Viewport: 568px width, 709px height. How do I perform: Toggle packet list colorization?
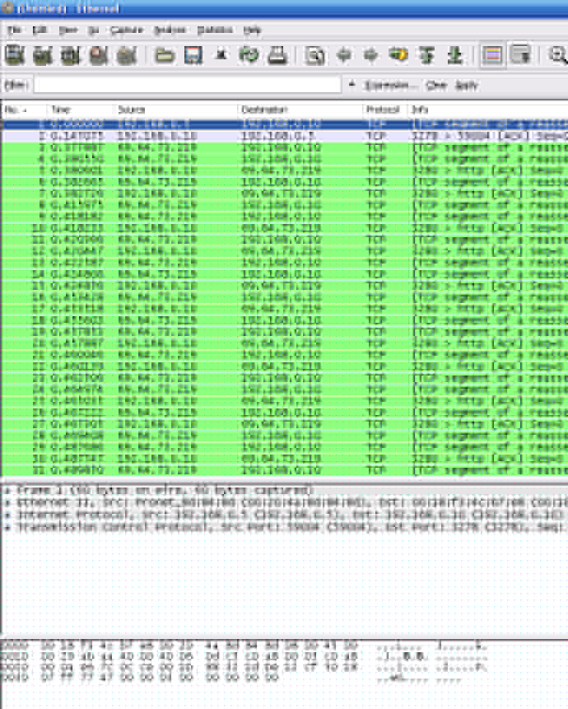(x=492, y=55)
